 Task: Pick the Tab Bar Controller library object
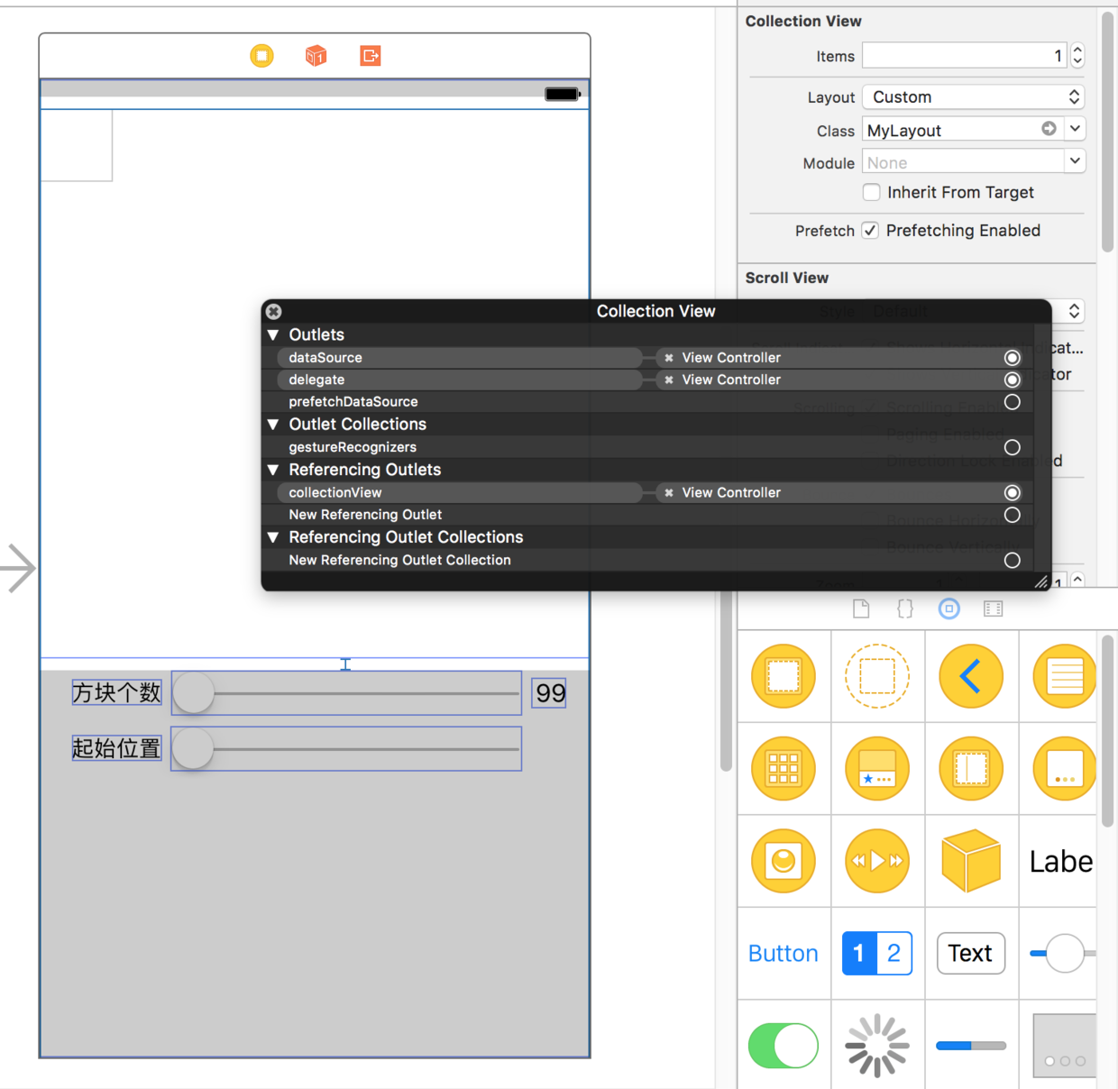877,769
